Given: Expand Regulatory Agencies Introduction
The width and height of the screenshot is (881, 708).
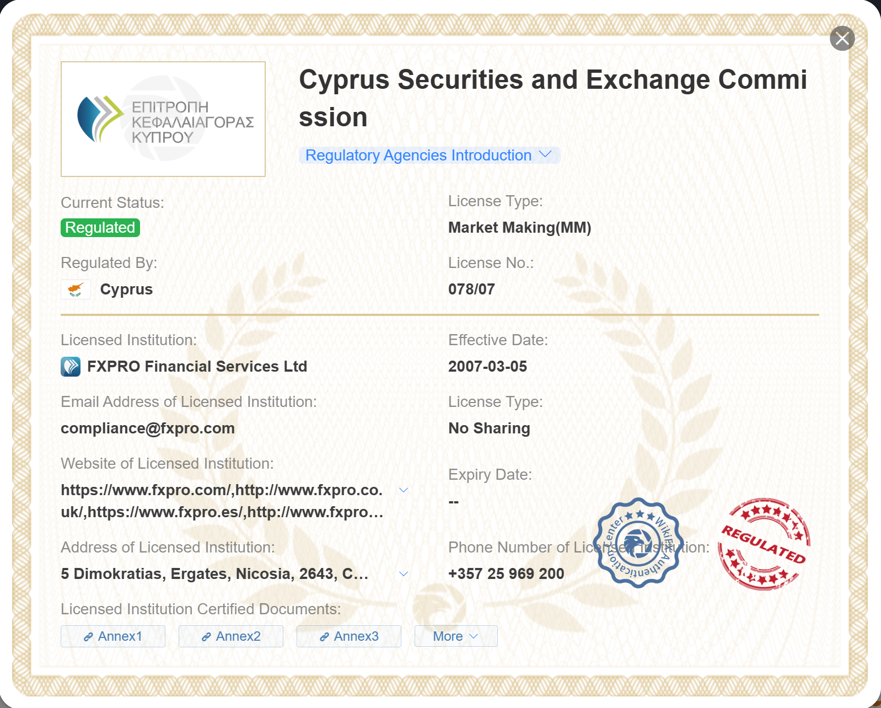Looking at the screenshot, I should coord(429,155).
